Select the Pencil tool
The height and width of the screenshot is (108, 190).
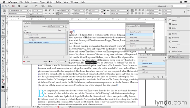click(x=3, y=45)
